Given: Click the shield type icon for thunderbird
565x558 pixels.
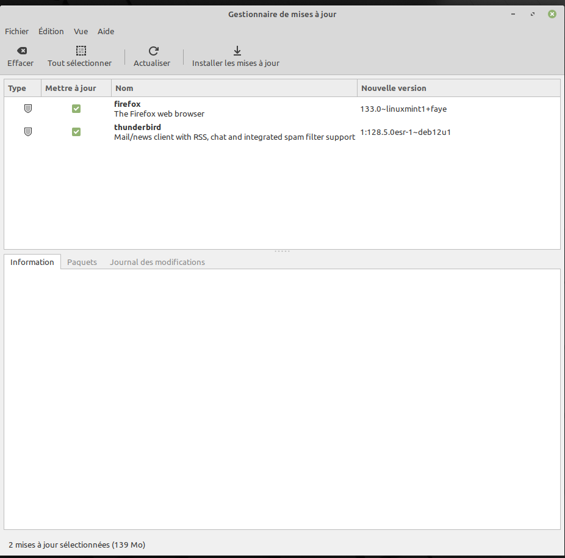Looking at the screenshot, I should (27, 132).
